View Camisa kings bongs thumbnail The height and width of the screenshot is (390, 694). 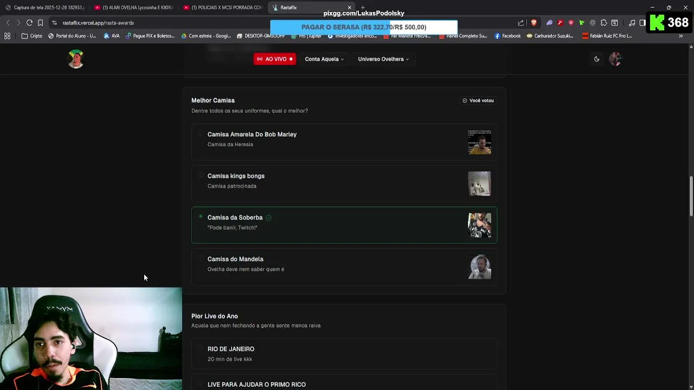[480, 184]
